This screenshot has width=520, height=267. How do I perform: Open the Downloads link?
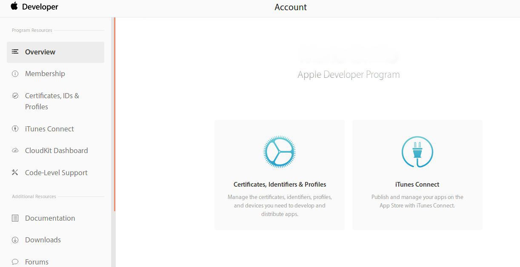coord(43,240)
